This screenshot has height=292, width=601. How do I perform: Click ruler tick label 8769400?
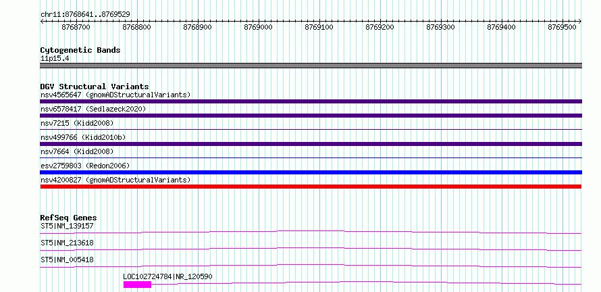[501, 28]
